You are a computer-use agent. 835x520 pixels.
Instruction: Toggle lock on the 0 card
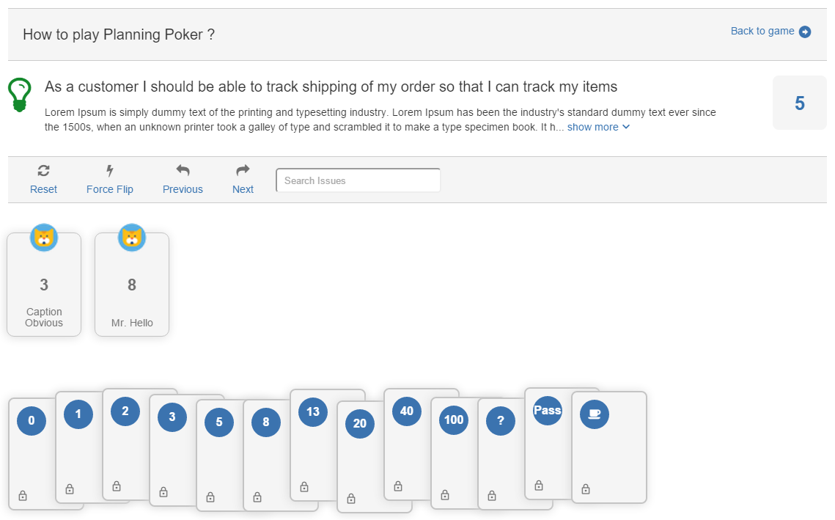point(23,496)
